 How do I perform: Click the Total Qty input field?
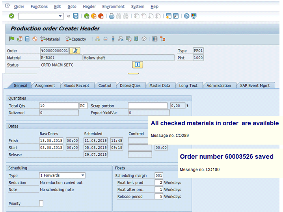click(59, 106)
